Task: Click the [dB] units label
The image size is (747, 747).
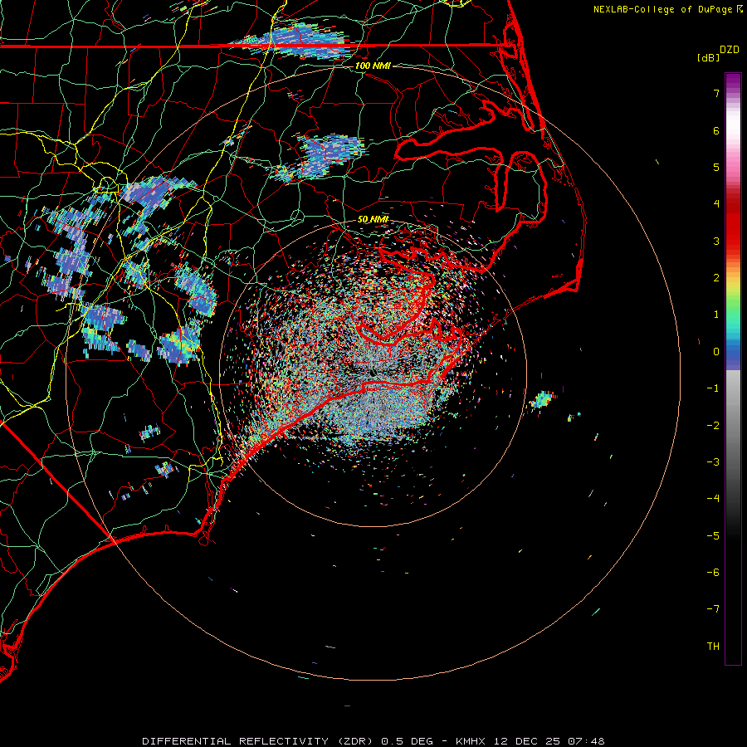Action: click(708, 57)
